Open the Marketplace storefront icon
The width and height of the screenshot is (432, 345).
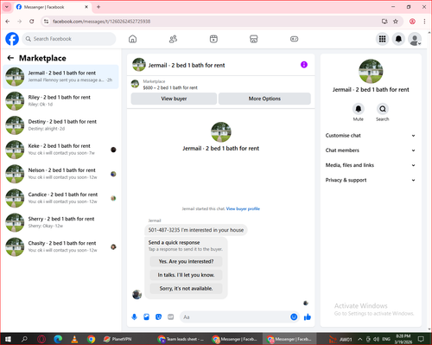(254, 39)
